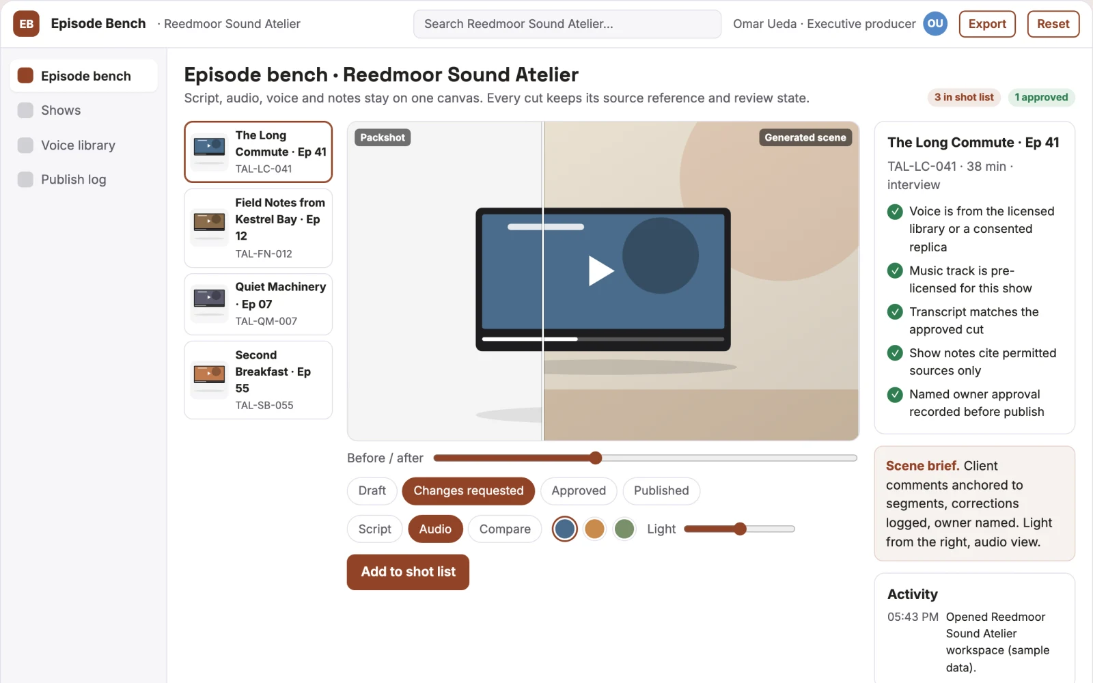
Task: Toggle check for Named owner approval
Action: click(x=895, y=394)
